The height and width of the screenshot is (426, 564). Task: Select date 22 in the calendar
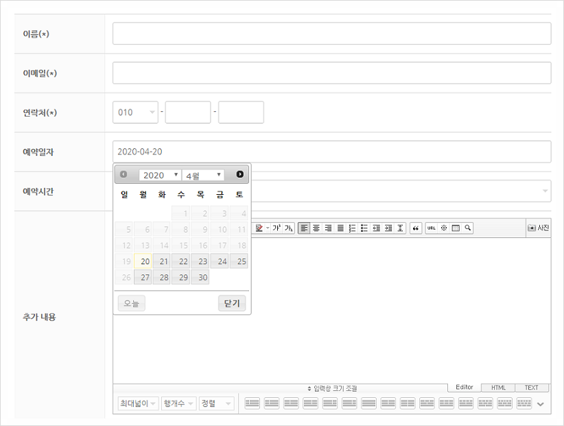pyautogui.click(x=181, y=261)
